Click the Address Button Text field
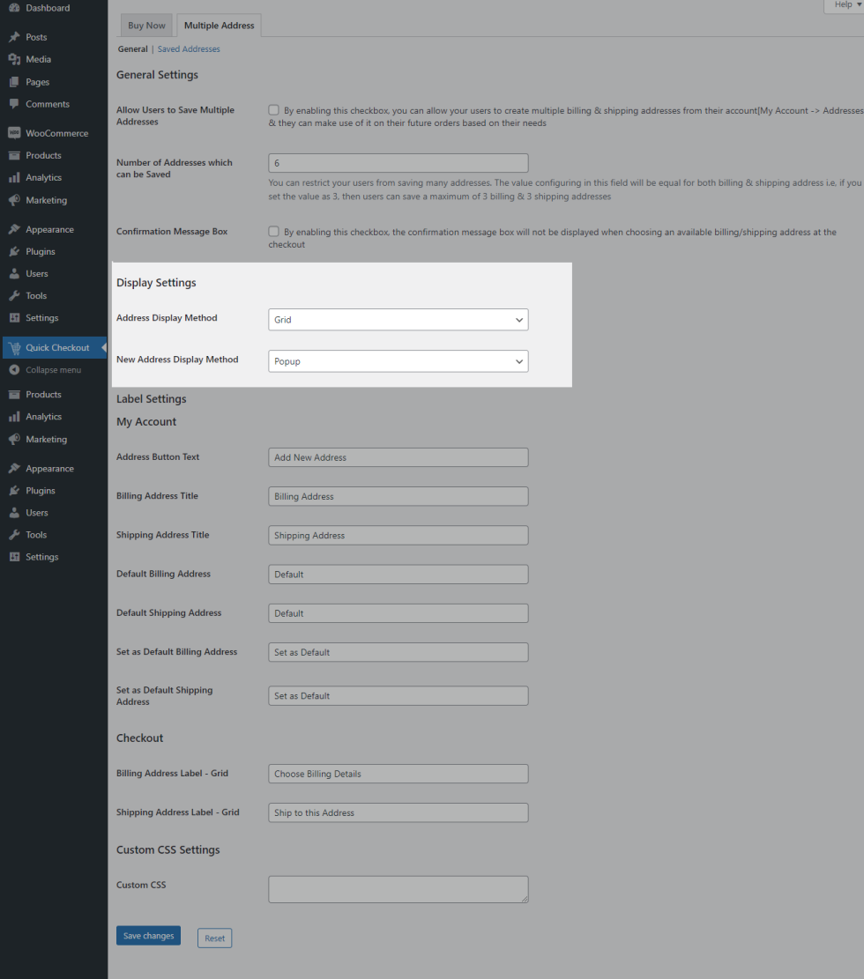Screen dimensions: 864x979 (x=398, y=457)
